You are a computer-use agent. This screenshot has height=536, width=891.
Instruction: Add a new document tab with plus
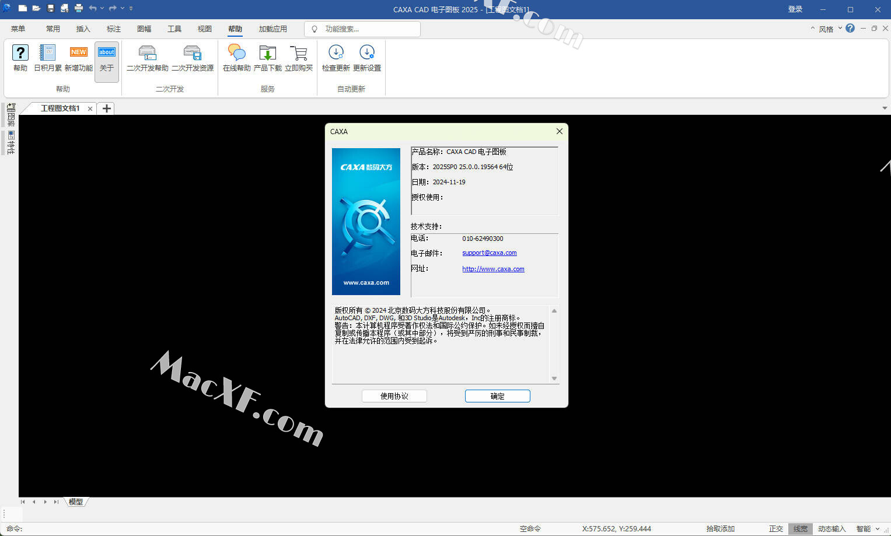[106, 108]
